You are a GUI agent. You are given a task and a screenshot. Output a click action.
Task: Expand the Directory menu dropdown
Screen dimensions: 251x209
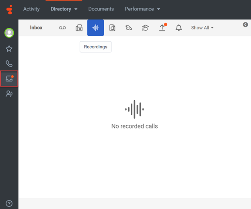64,9
